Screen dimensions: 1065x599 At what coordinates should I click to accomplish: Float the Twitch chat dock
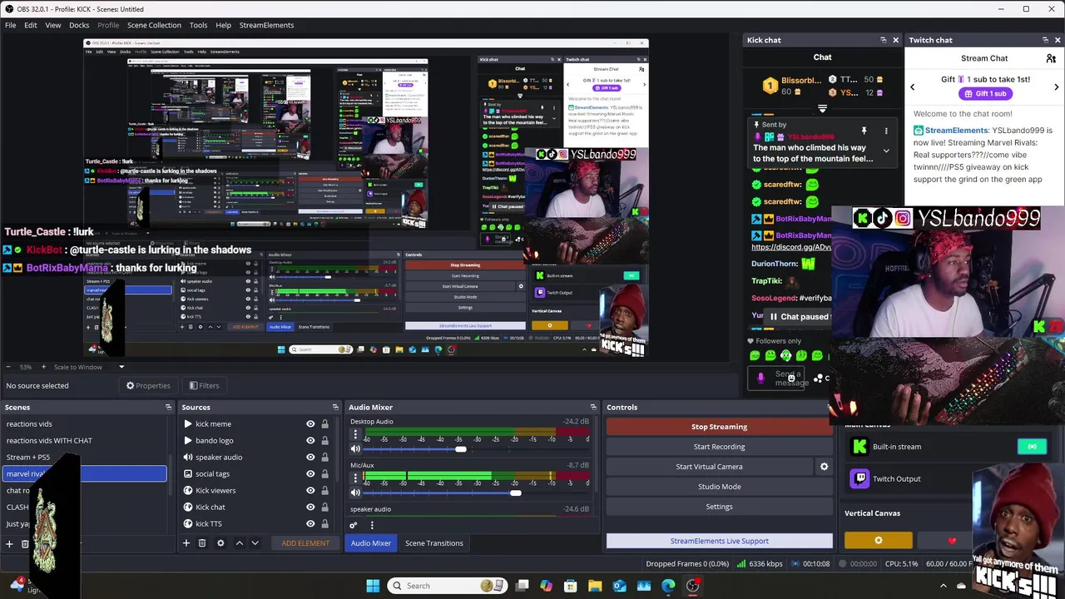[1046, 40]
